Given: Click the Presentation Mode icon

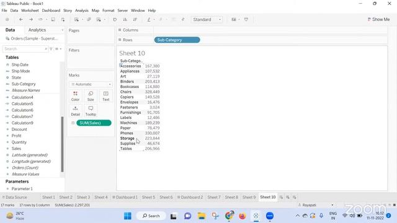Looking at the screenshot, I should click(x=246, y=19).
